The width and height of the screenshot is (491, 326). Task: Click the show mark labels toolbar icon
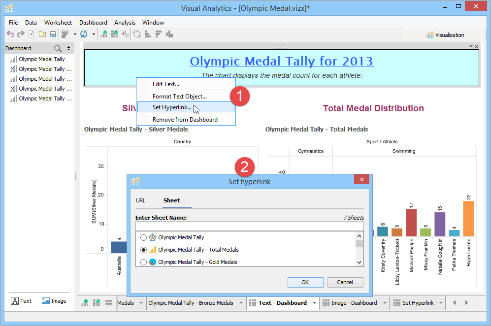click(169, 34)
